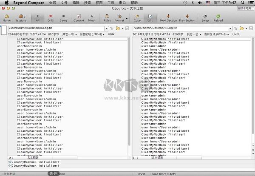This screenshot has width=255, height=176.
Task: Open right pane 其它一切 file type dropdown
Action: [194, 34]
